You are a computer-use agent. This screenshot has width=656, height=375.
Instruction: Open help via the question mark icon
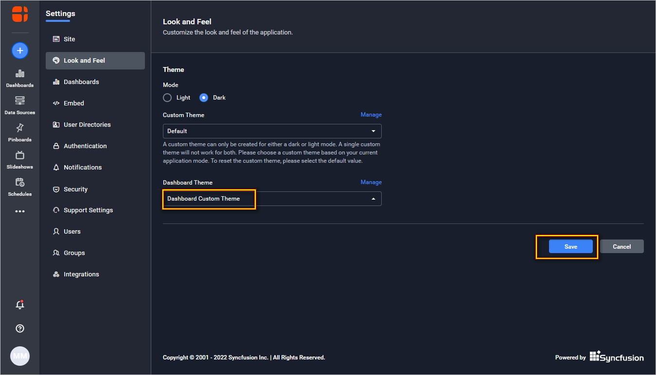pos(20,328)
